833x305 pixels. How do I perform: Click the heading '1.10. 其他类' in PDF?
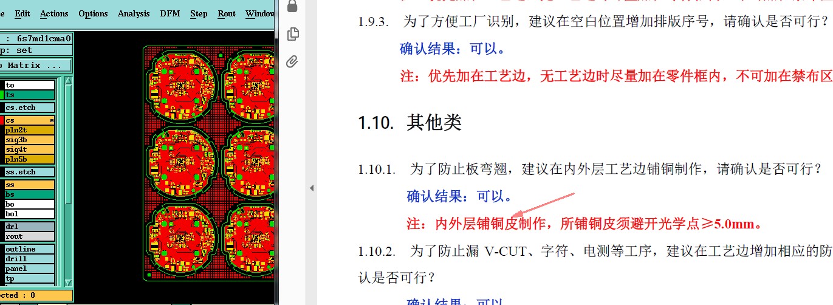click(410, 123)
